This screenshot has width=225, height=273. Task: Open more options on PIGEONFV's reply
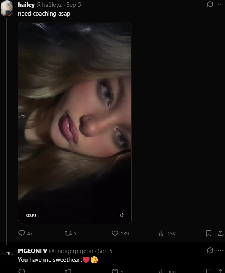point(221,250)
